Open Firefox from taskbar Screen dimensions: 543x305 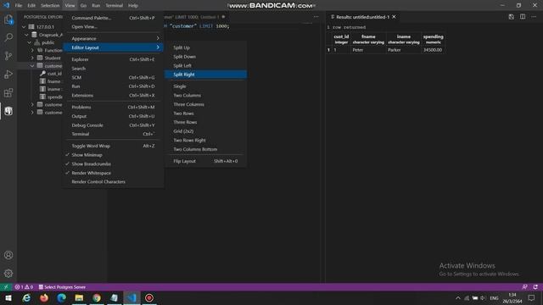point(44,297)
